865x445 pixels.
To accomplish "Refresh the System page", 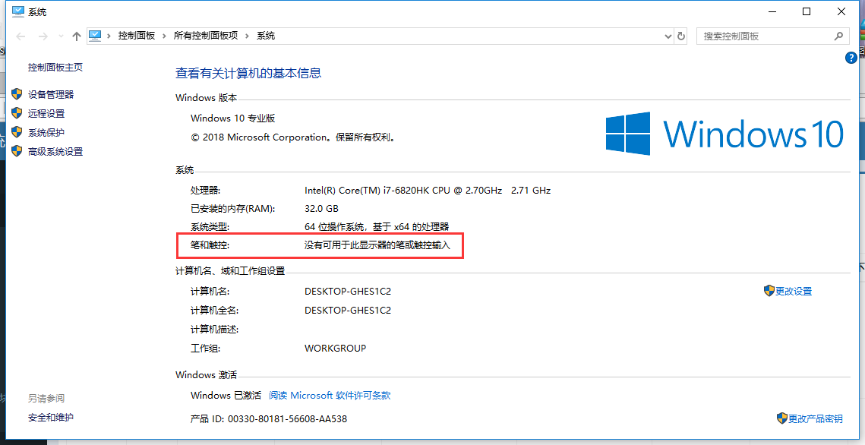I will click(681, 36).
